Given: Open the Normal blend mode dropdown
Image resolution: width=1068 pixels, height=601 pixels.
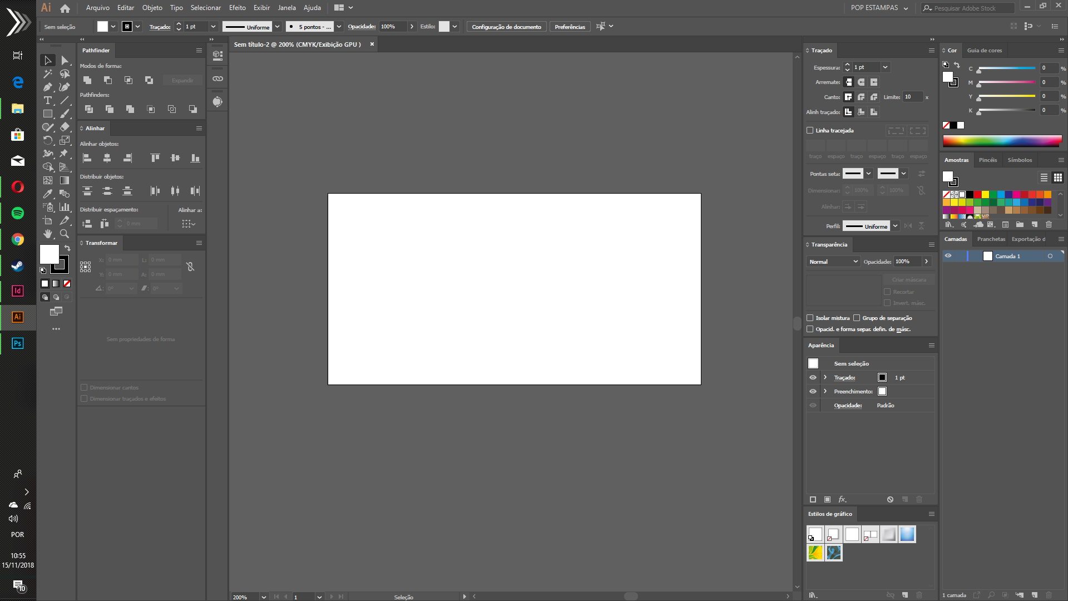Looking at the screenshot, I should click(833, 262).
